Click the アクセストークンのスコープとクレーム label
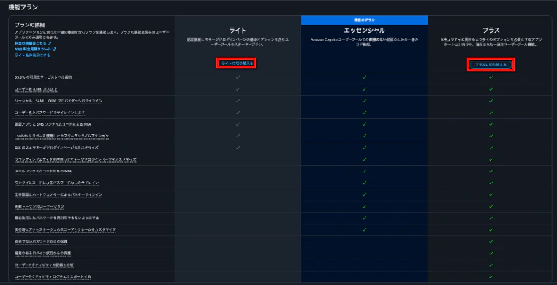 pyautogui.click(x=65, y=229)
